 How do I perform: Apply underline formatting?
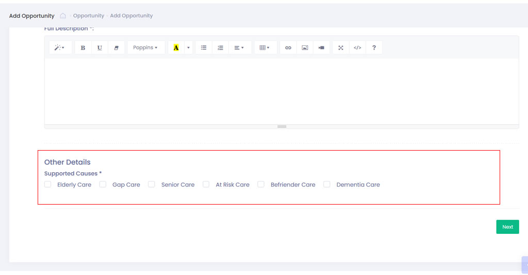coord(100,48)
